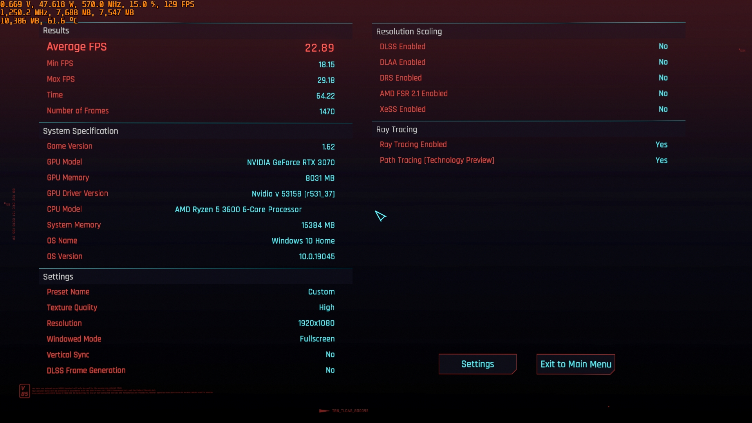Click the Settings section header on left panel
This screenshot has height=423, width=752.
pos(58,277)
